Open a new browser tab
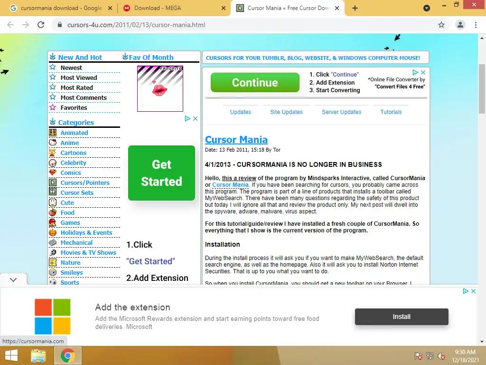 [355, 8]
